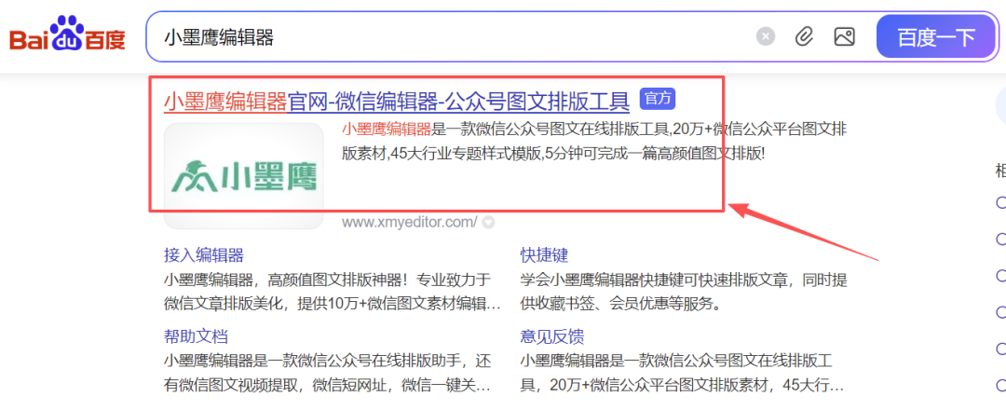Go to the 帮助文档 sub-link
Viewport: 1006px width, 410px height.
click(196, 336)
